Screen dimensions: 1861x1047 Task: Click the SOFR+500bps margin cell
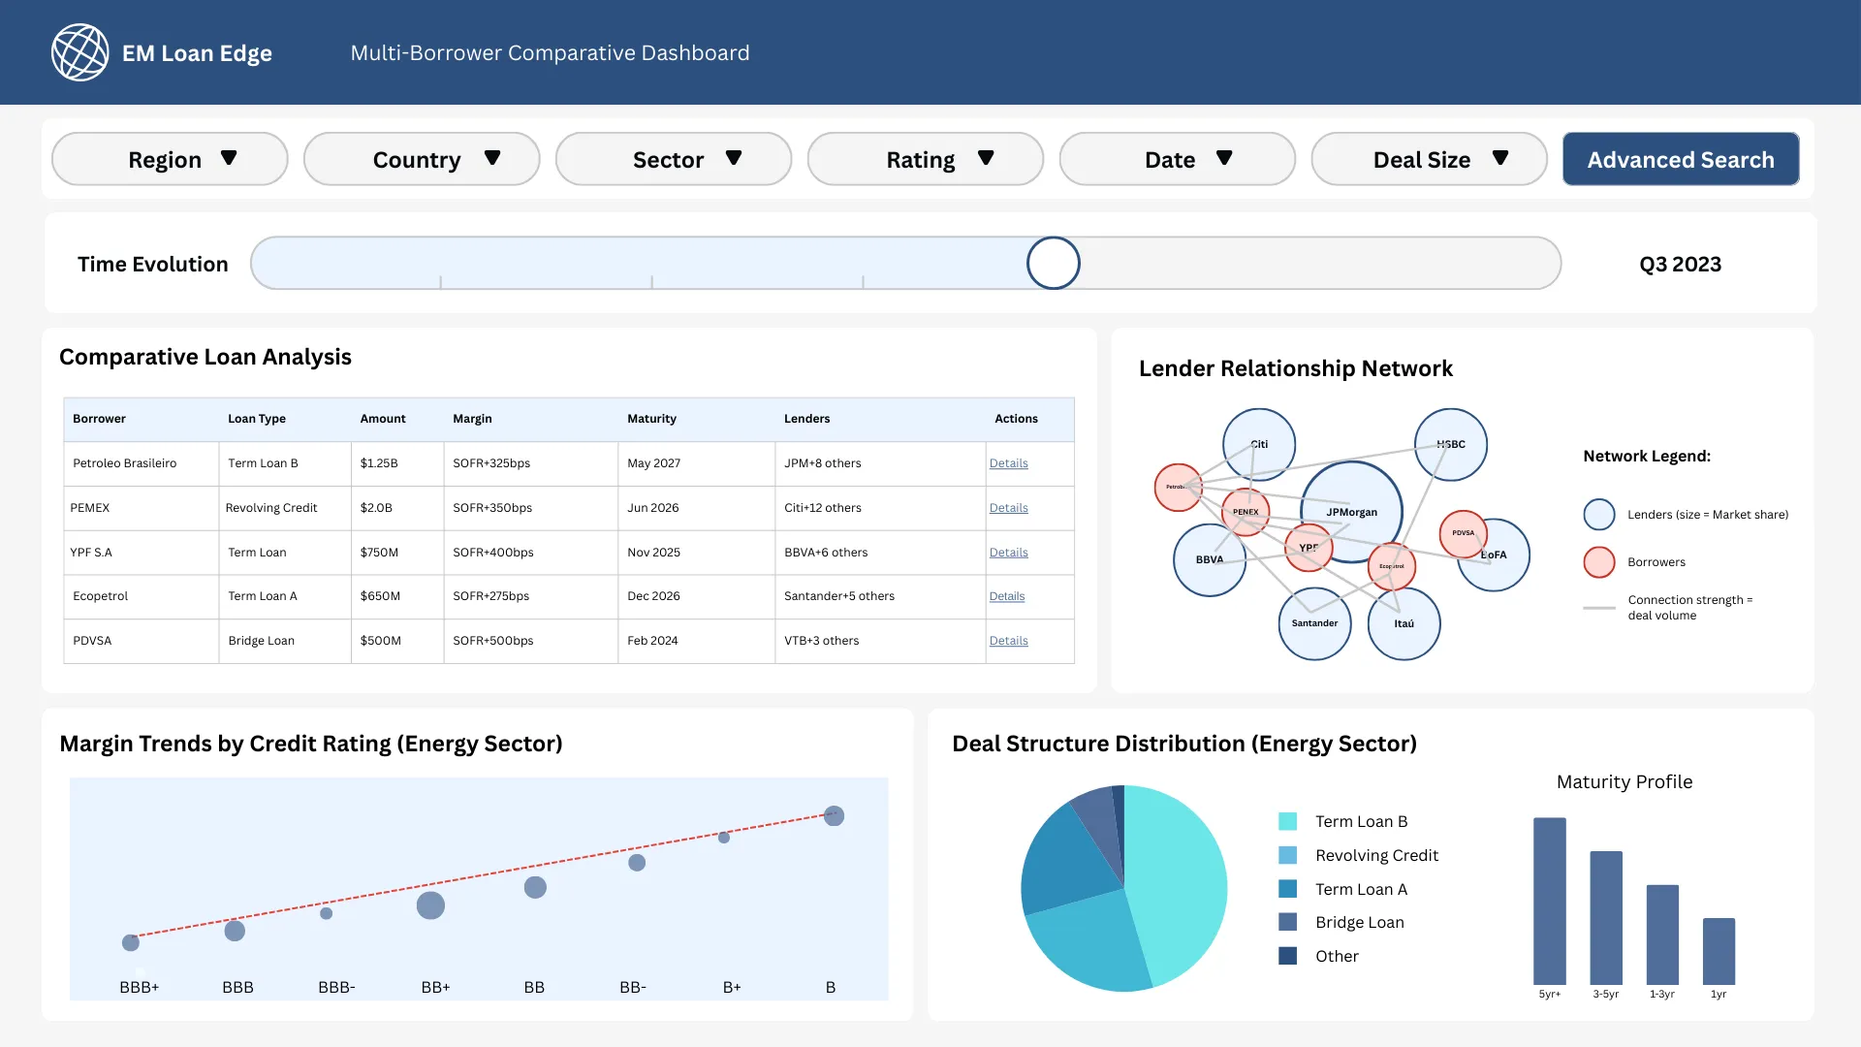(x=531, y=641)
